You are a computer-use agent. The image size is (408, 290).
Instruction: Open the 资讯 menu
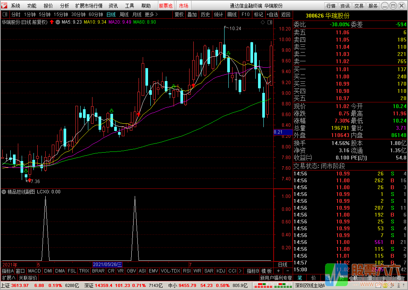pyautogui.click(x=113, y=6)
